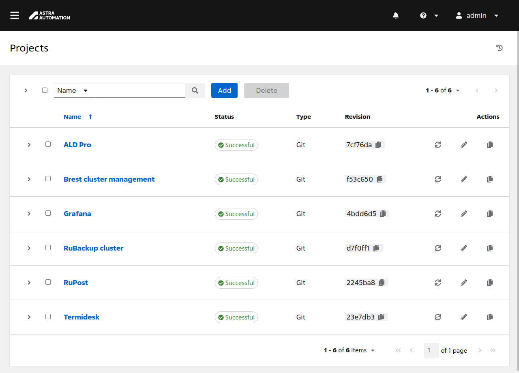The image size is (519, 373).
Task: Check the Termidesk row checkbox
Action: [48, 317]
